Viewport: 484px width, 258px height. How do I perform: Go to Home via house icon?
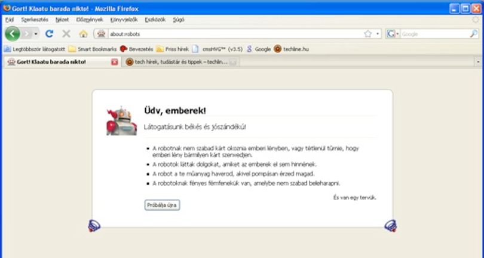point(83,34)
